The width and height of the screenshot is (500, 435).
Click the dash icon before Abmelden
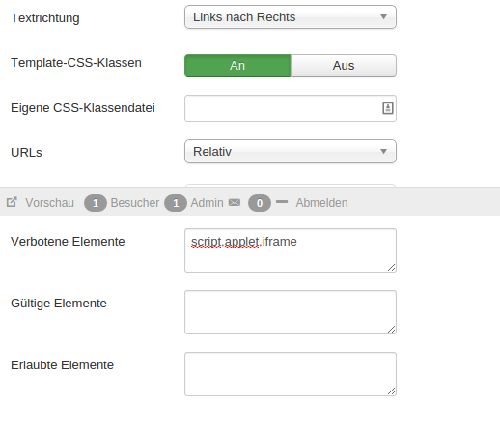[282, 202]
